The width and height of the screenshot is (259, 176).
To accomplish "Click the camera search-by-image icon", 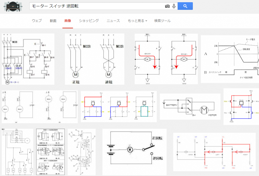I will point(167,6).
